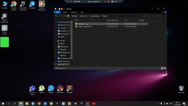Image resolution: width=188 pixels, height=106 pixels.
Task: Click Ноутбук in the address breadcrumb
Action: tap(74, 16)
